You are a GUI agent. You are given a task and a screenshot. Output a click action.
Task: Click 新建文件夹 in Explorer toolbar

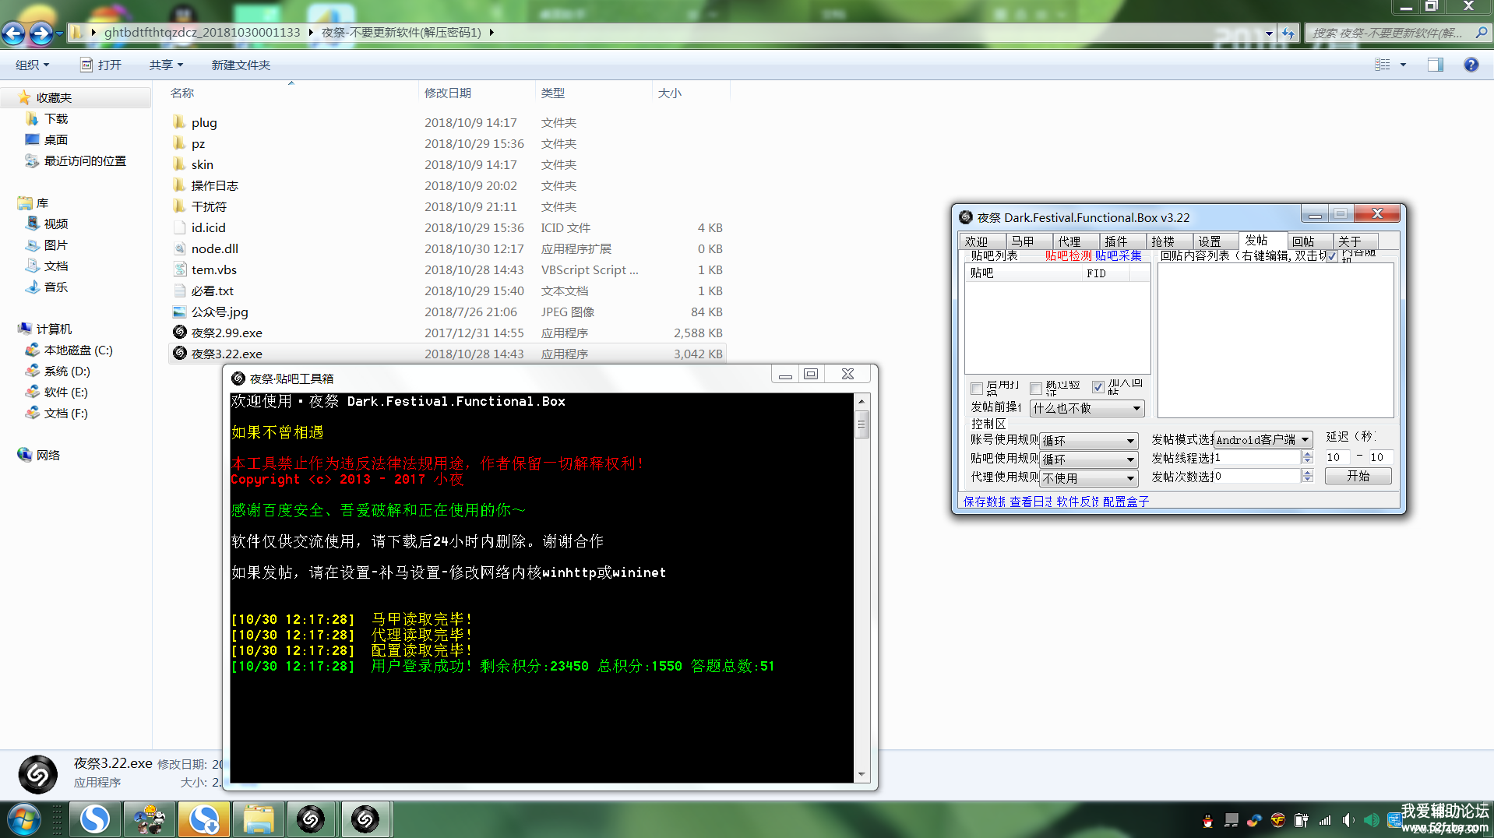(x=241, y=65)
